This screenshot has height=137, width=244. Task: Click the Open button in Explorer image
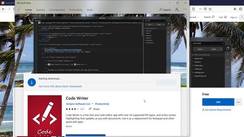click(214, 49)
